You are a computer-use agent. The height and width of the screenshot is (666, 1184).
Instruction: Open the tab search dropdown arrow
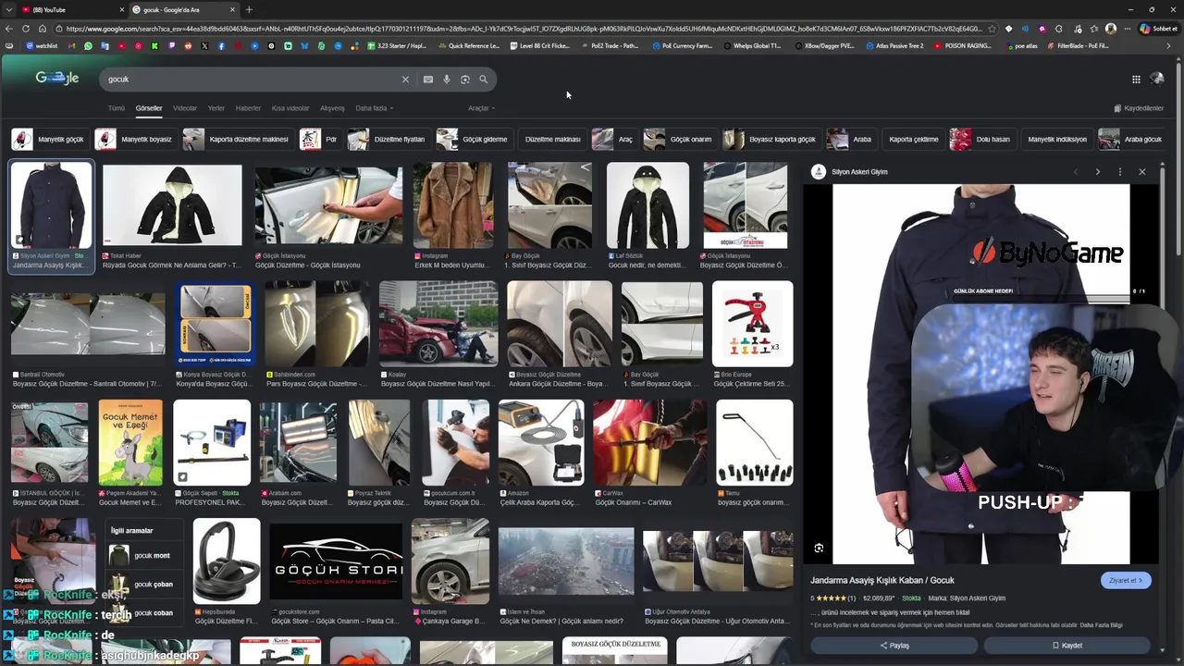[x=9, y=9]
